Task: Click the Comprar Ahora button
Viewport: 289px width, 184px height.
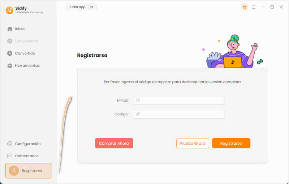Action: (x=114, y=143)
